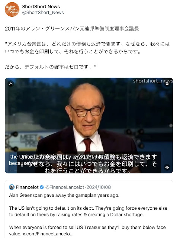Unmute the video using the speaker icon
The image size is (180, 238).
pos(167,167)
